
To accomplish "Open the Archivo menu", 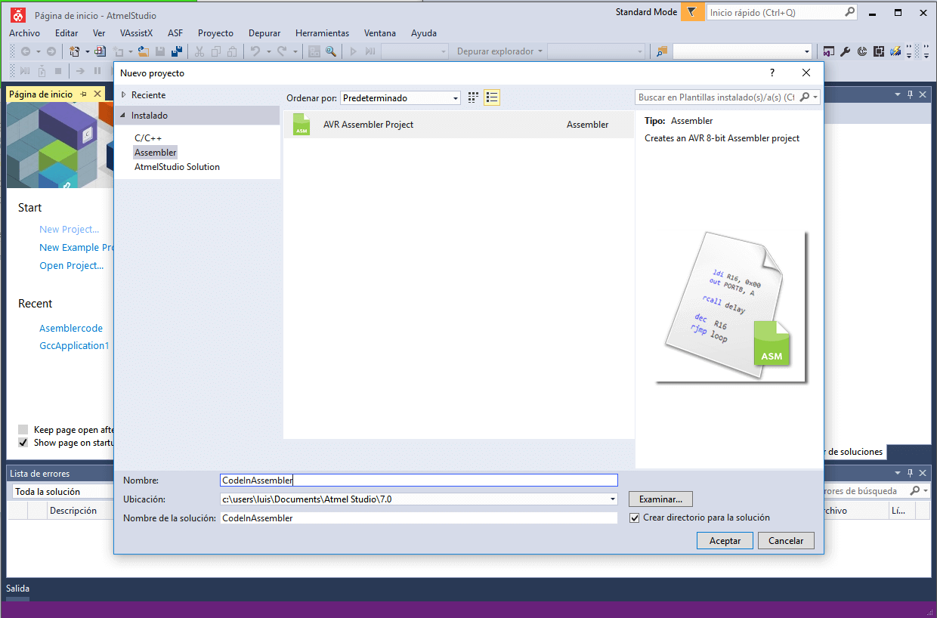I will (25, 33).
